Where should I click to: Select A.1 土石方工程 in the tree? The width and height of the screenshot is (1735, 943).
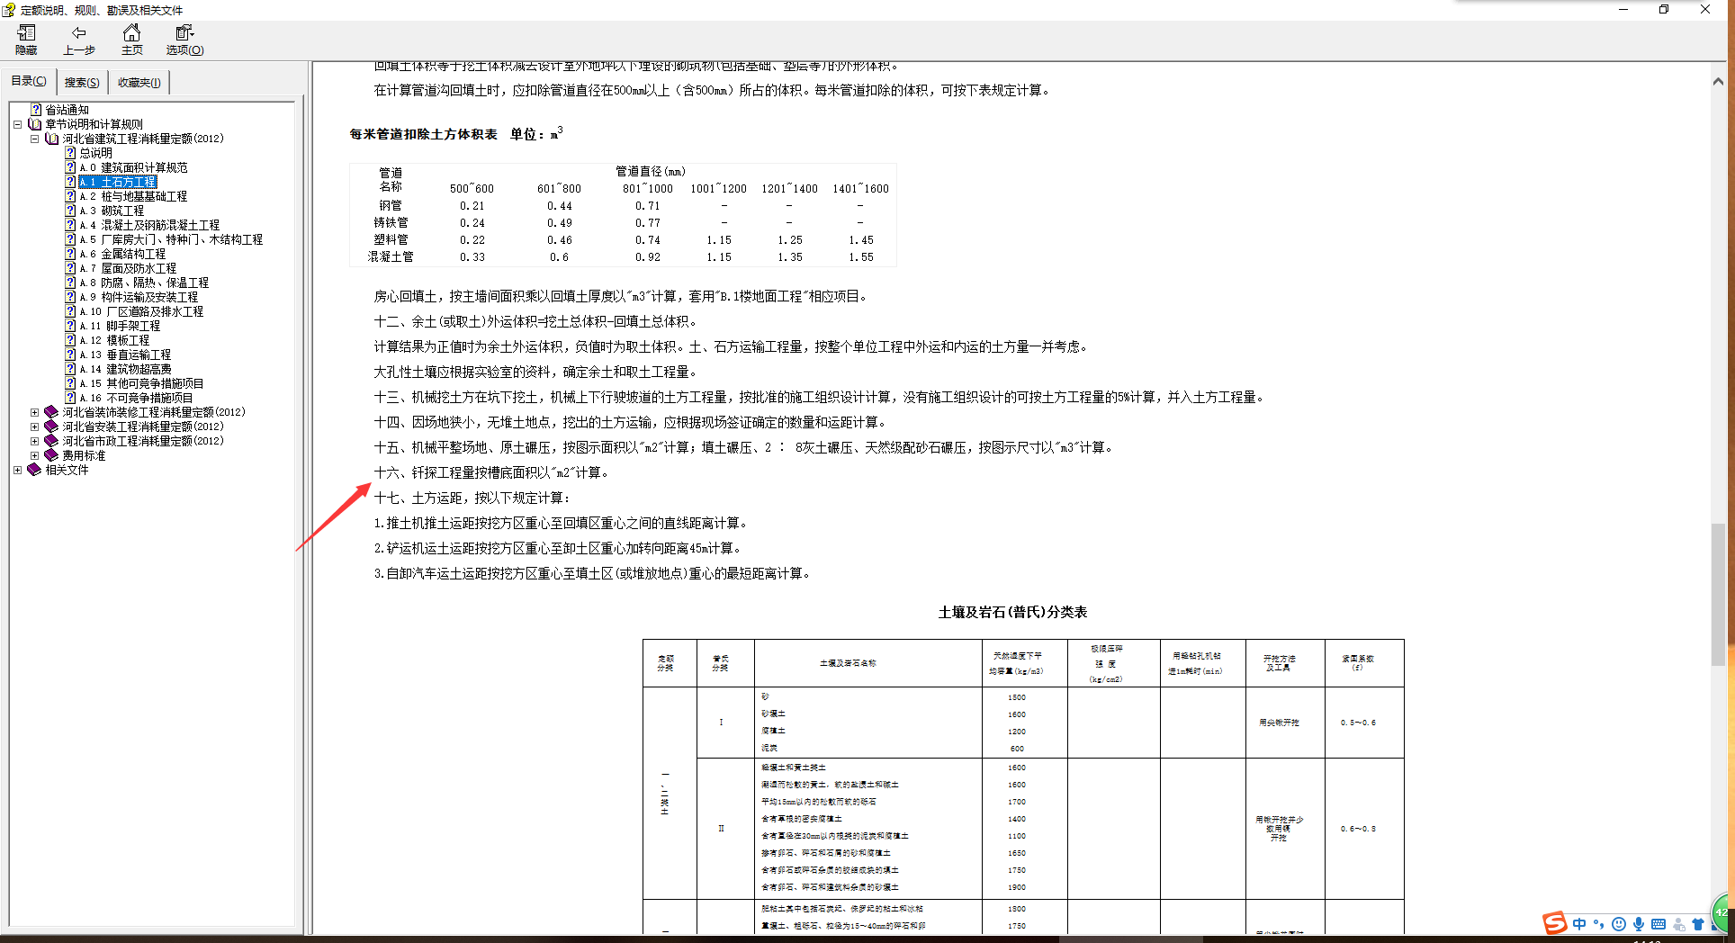pyautogui.click(x=118, y=182)
